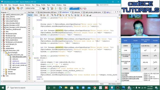Click the Windows Start button
Screen dimensions: 160x90
click(x=3, y=88)
